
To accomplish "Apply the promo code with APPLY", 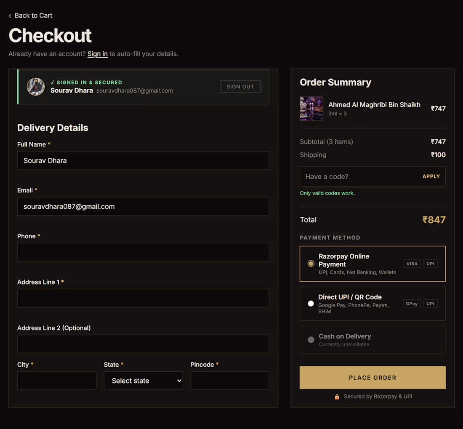I will [431, 176].
